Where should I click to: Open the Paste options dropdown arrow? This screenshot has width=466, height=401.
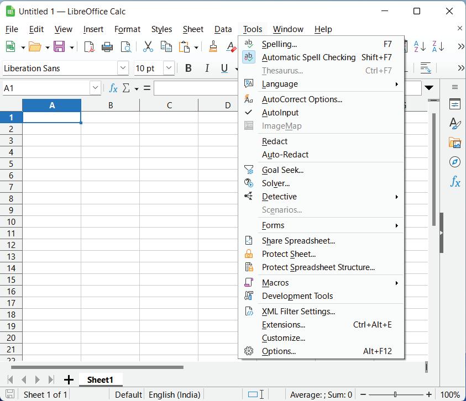[x=196, y=48]
